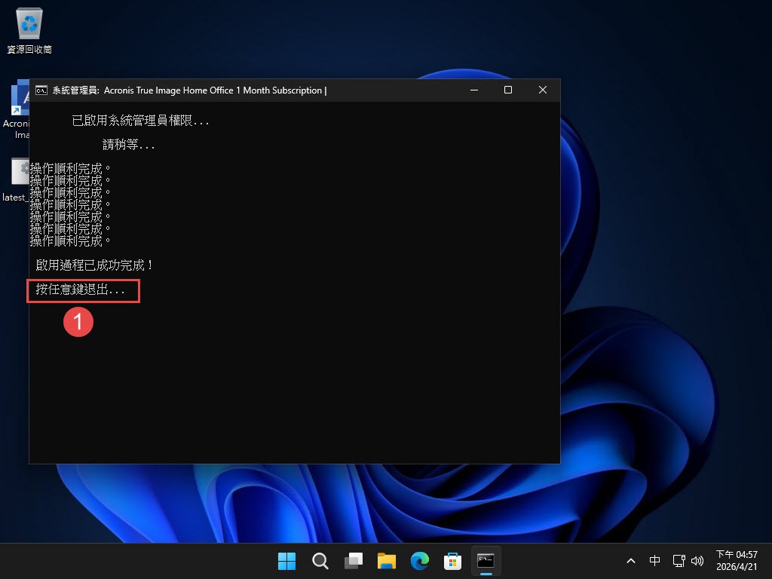Open the Recycle Bin desktop icon

pyautogui.click(x=29, y=26)
